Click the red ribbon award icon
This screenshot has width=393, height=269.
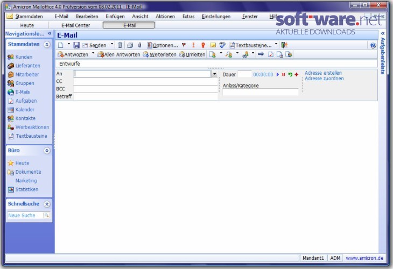pos(203,45)
